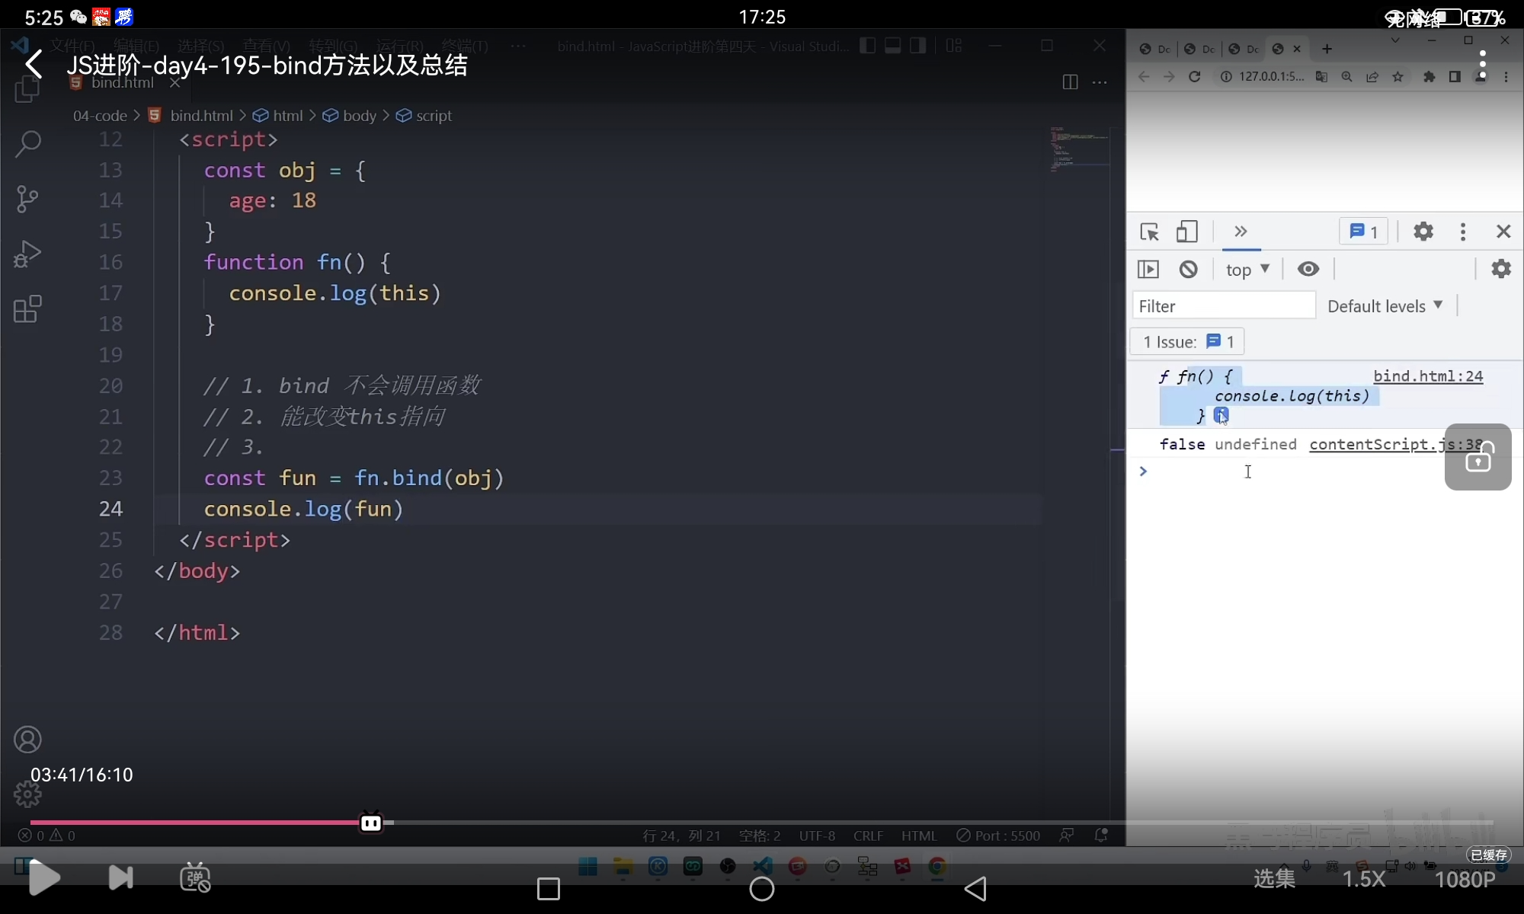
Task: Expand the top context dropdown
Action: [x=1247, y=270]
